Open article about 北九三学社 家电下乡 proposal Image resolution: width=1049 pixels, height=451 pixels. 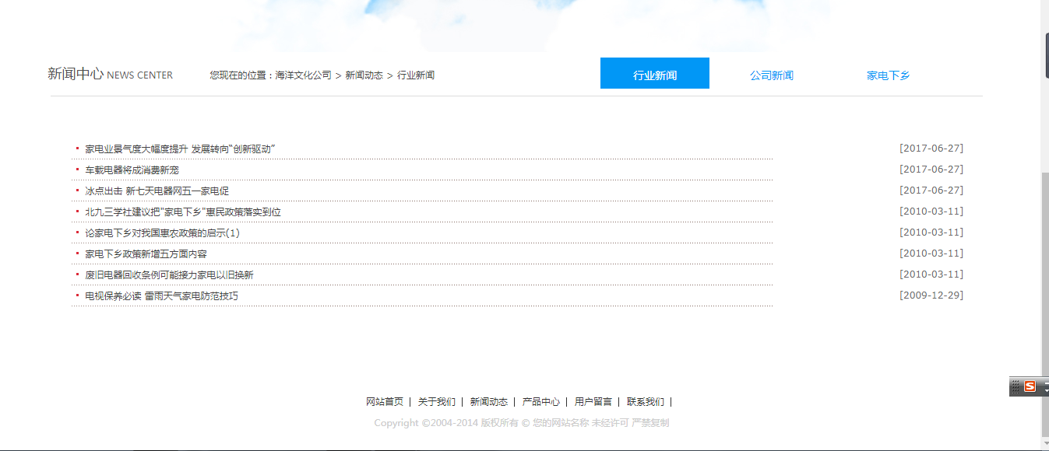pos(183,212)
